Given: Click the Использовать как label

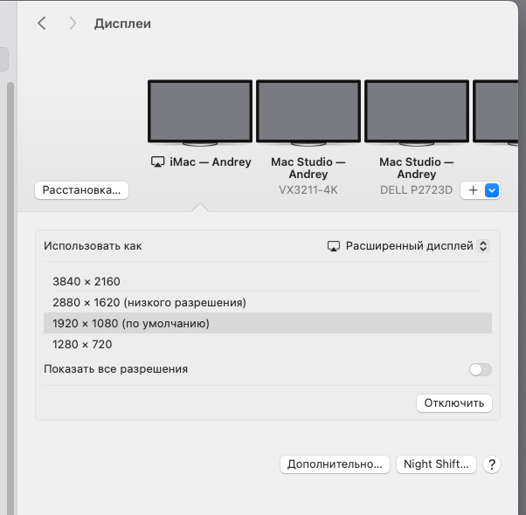Looking at the screenshot, I should pos(93,246).
